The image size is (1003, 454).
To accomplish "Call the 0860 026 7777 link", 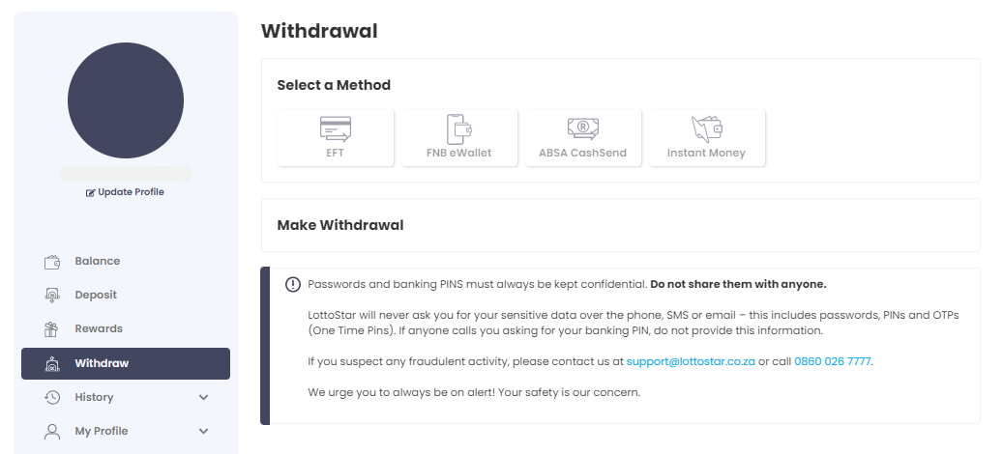I will pos(832,361).
